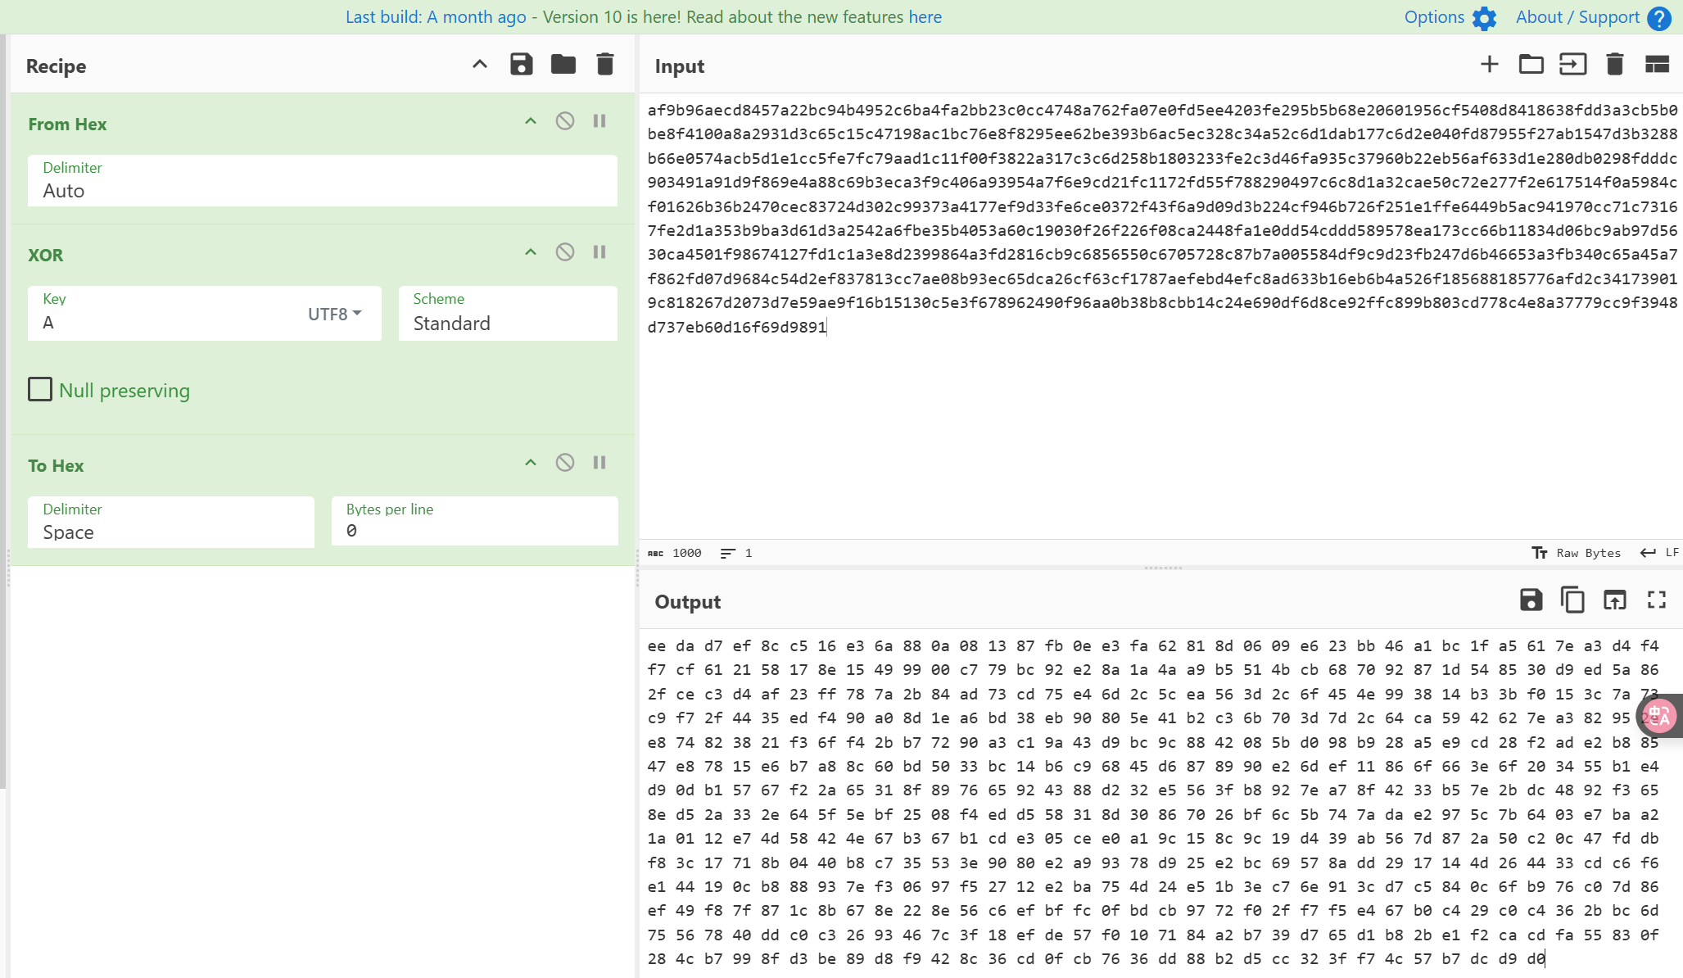
Task: Load a saved recipe folder icon
Action: (563, 65)
